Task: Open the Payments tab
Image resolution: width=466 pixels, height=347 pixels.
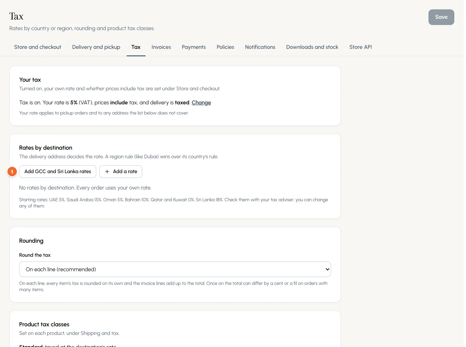Action: 194,47
